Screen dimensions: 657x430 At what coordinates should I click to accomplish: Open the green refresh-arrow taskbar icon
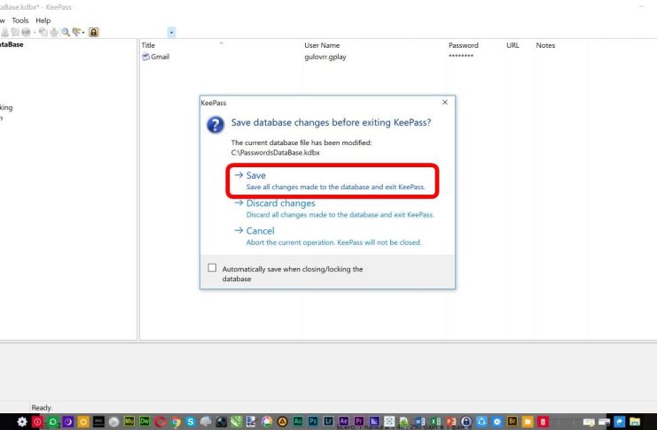[x=52, y=422]
